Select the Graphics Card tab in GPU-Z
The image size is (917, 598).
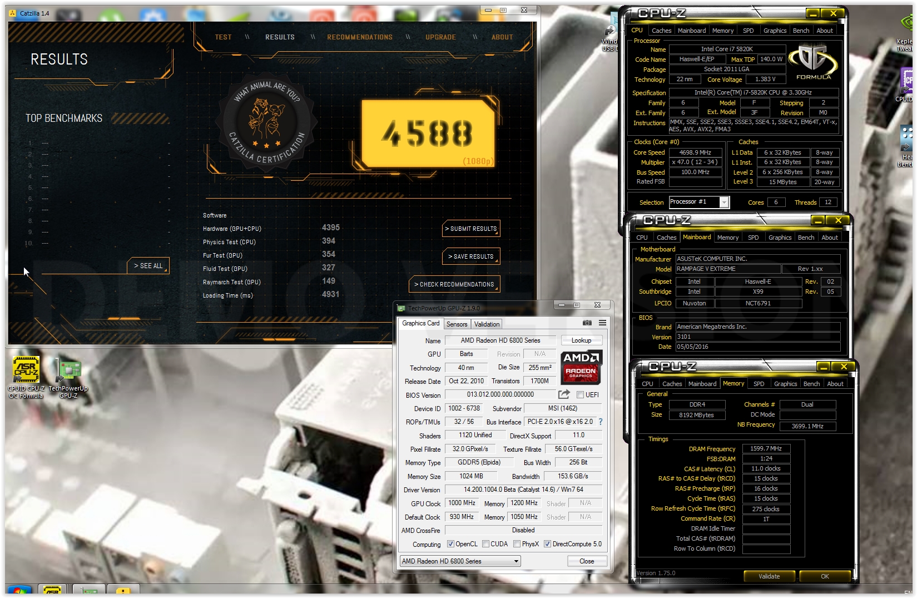421,323
